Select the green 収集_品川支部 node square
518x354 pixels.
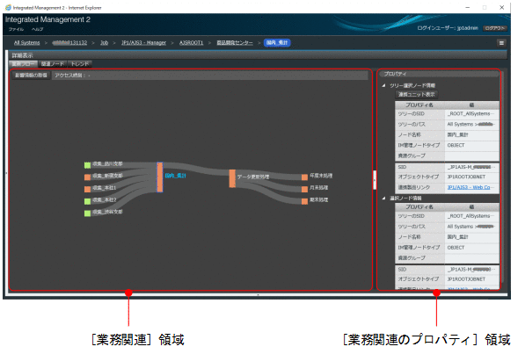[87, 165]
